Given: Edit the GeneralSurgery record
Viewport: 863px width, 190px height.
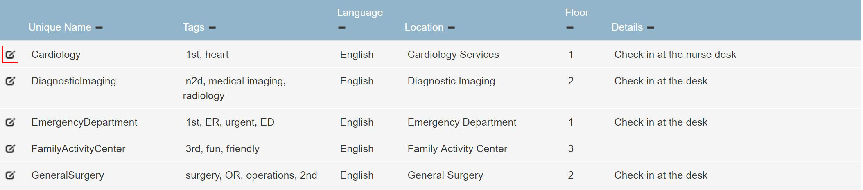Looking at the screenshot, I should point(10,175).
